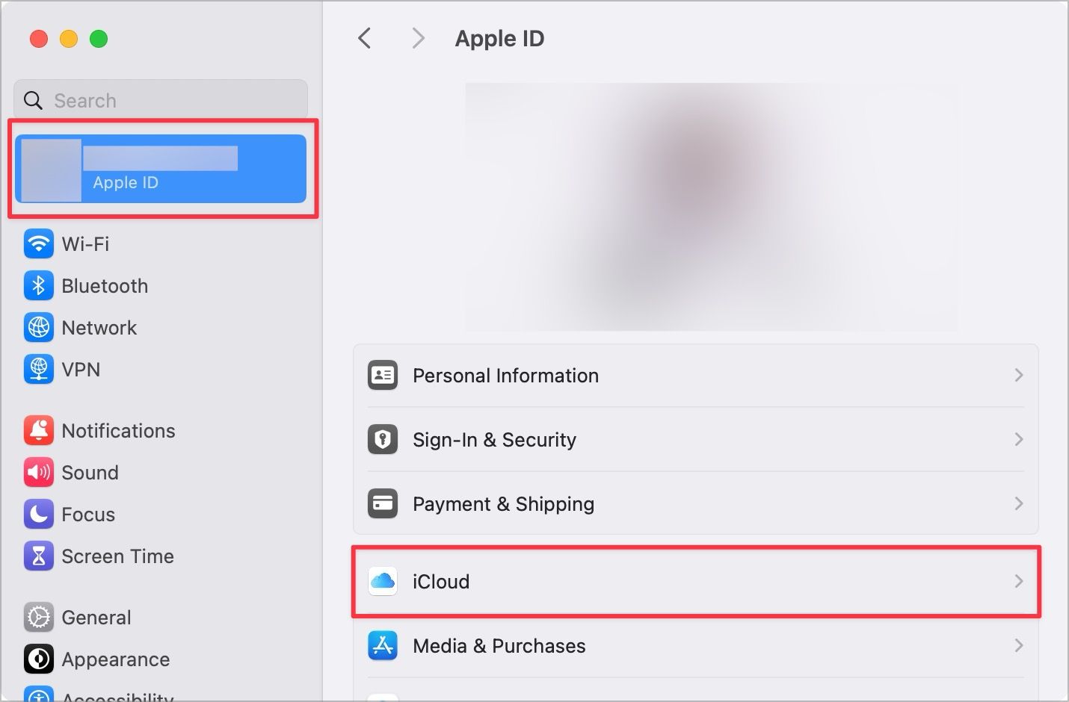Select Apple ID in the sidebar
The height and width of the screenshot is (702, 1069).
coord(161,169)
